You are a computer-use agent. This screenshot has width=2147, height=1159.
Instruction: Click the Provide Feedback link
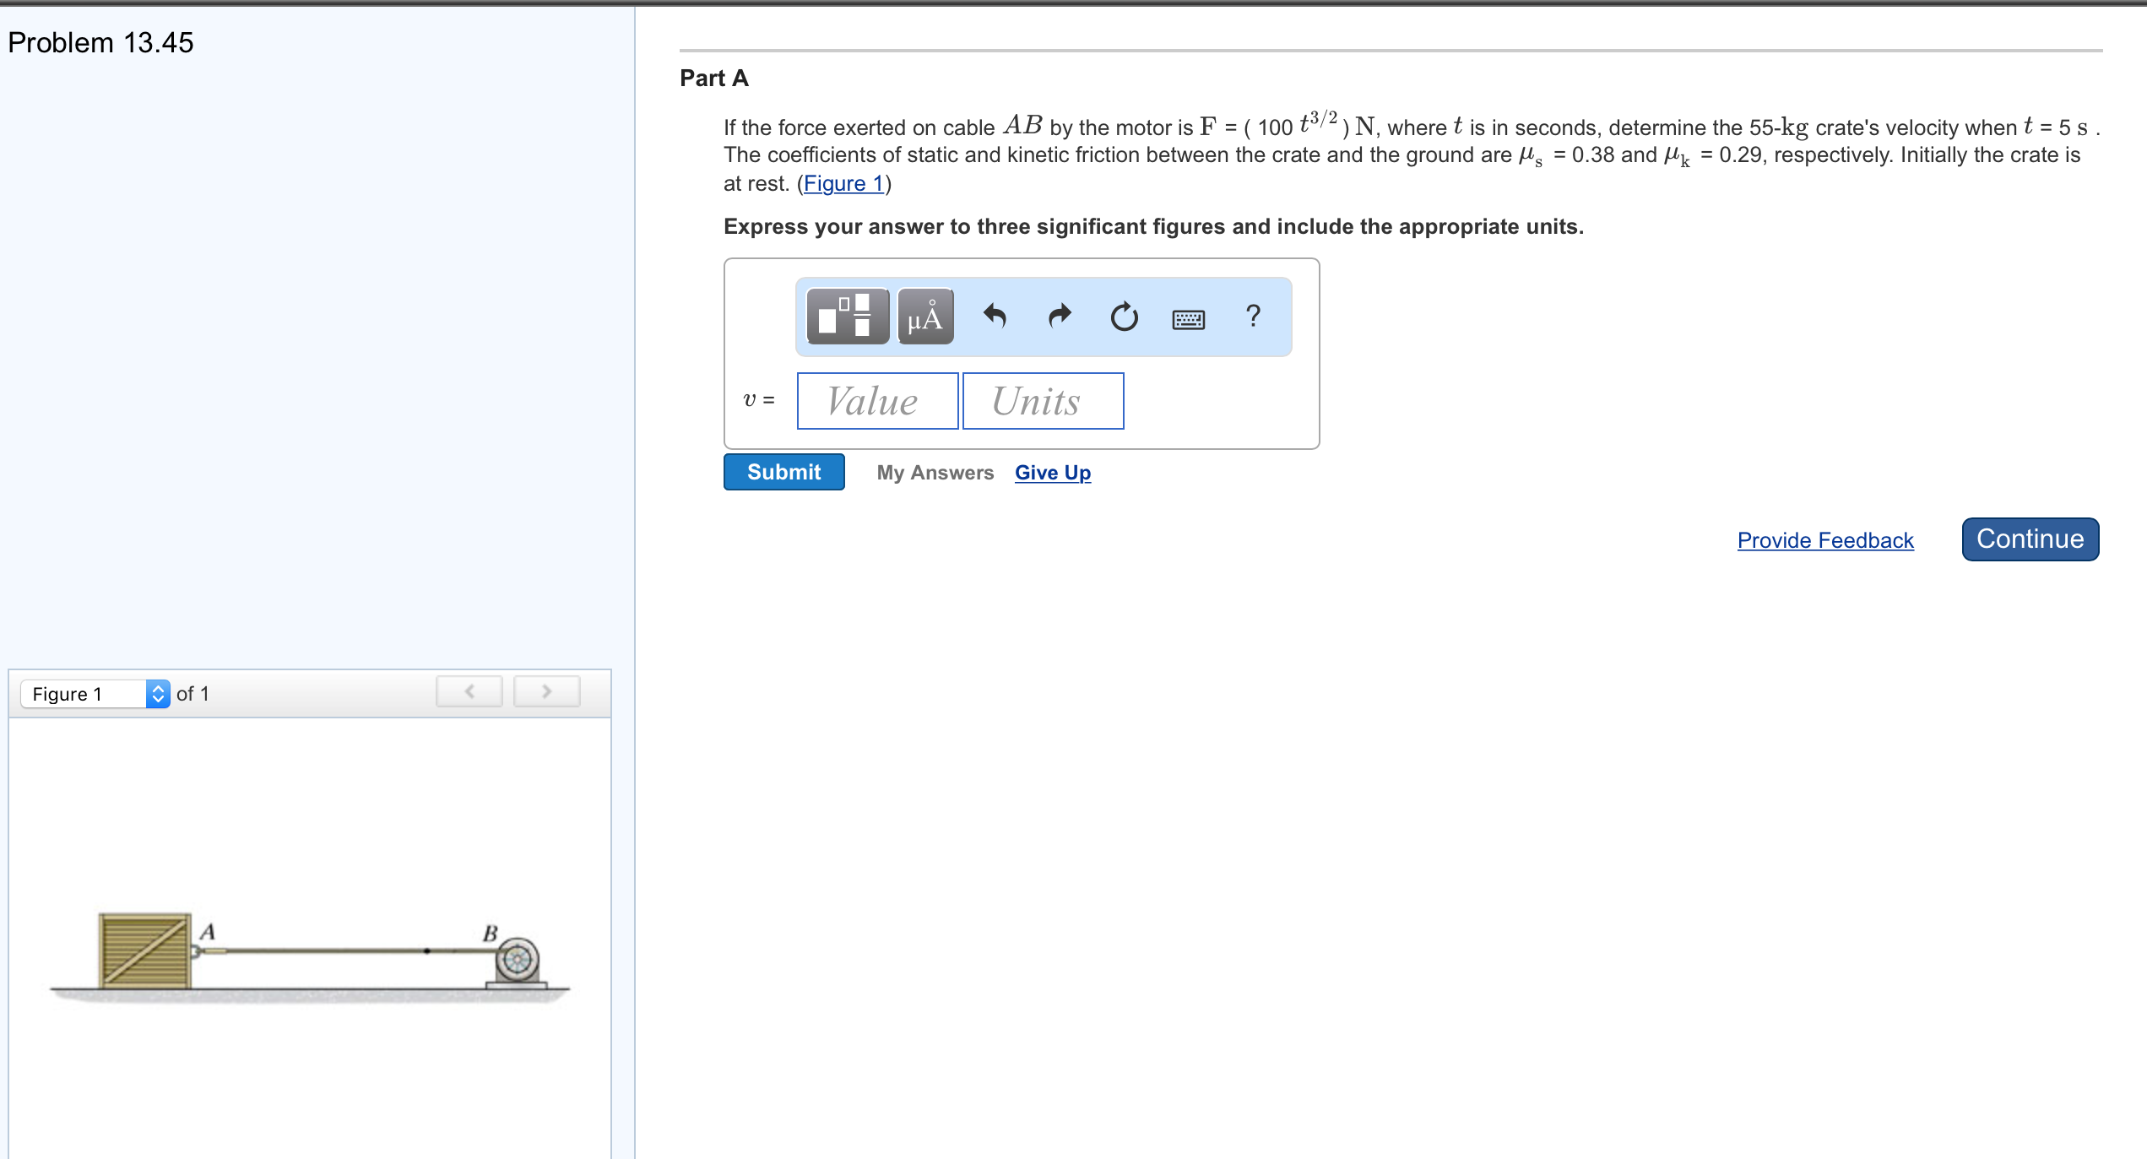click(1824, 540)
